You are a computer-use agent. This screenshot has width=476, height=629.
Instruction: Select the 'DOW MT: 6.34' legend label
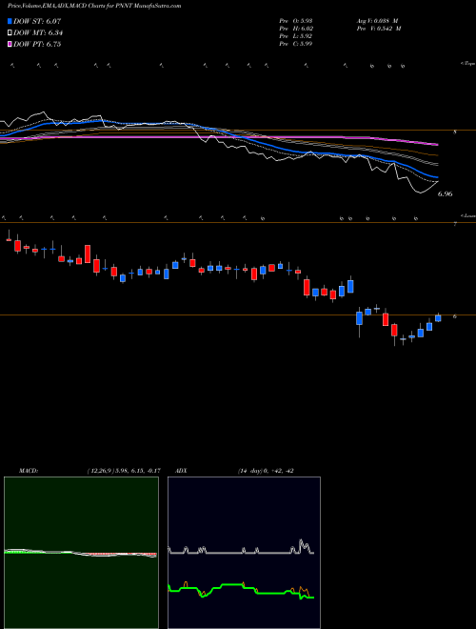38,33
